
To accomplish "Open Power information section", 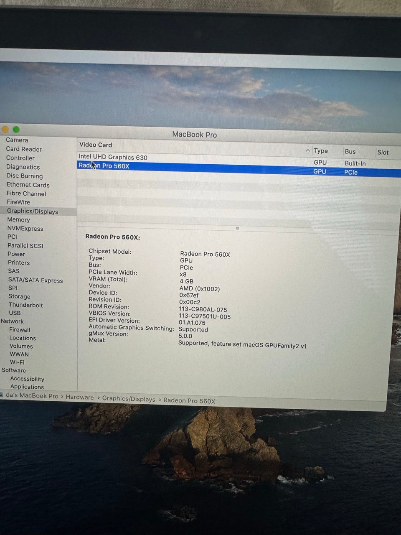I will tap(16, 254).
